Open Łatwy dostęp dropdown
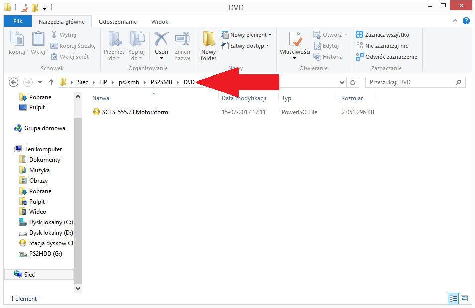The height and width of the screenshot is (308, 475). (x=245, y=46)
